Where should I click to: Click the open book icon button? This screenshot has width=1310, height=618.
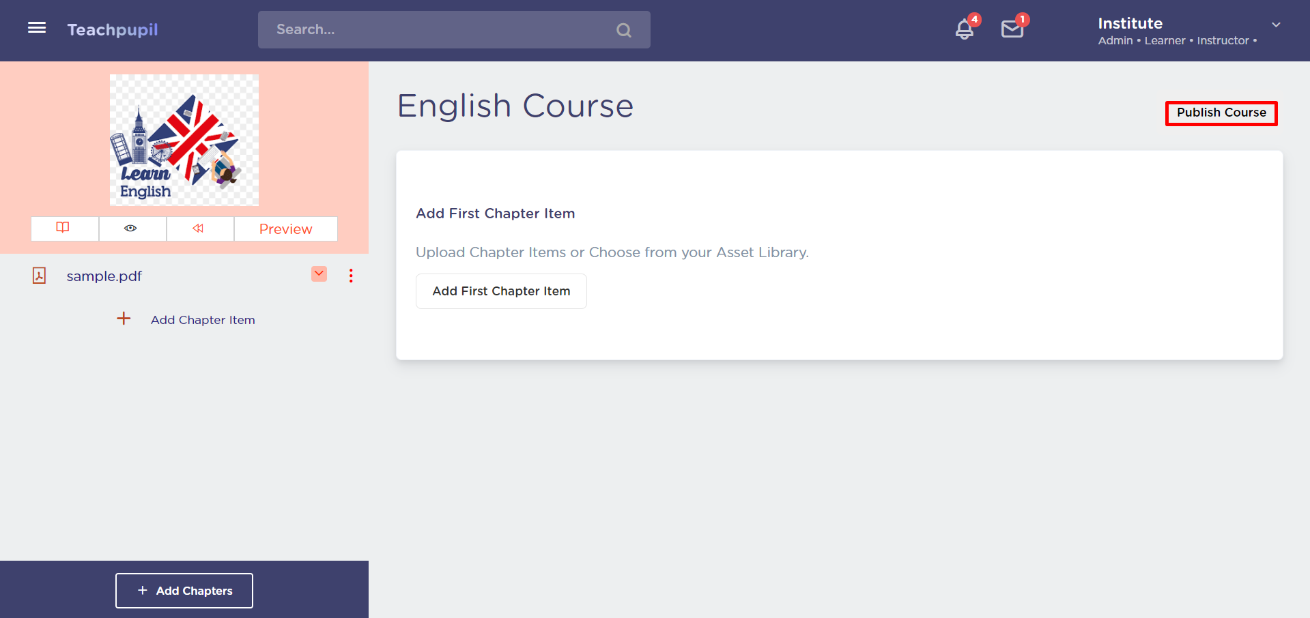pyautogui.click(x=63, y=229)
